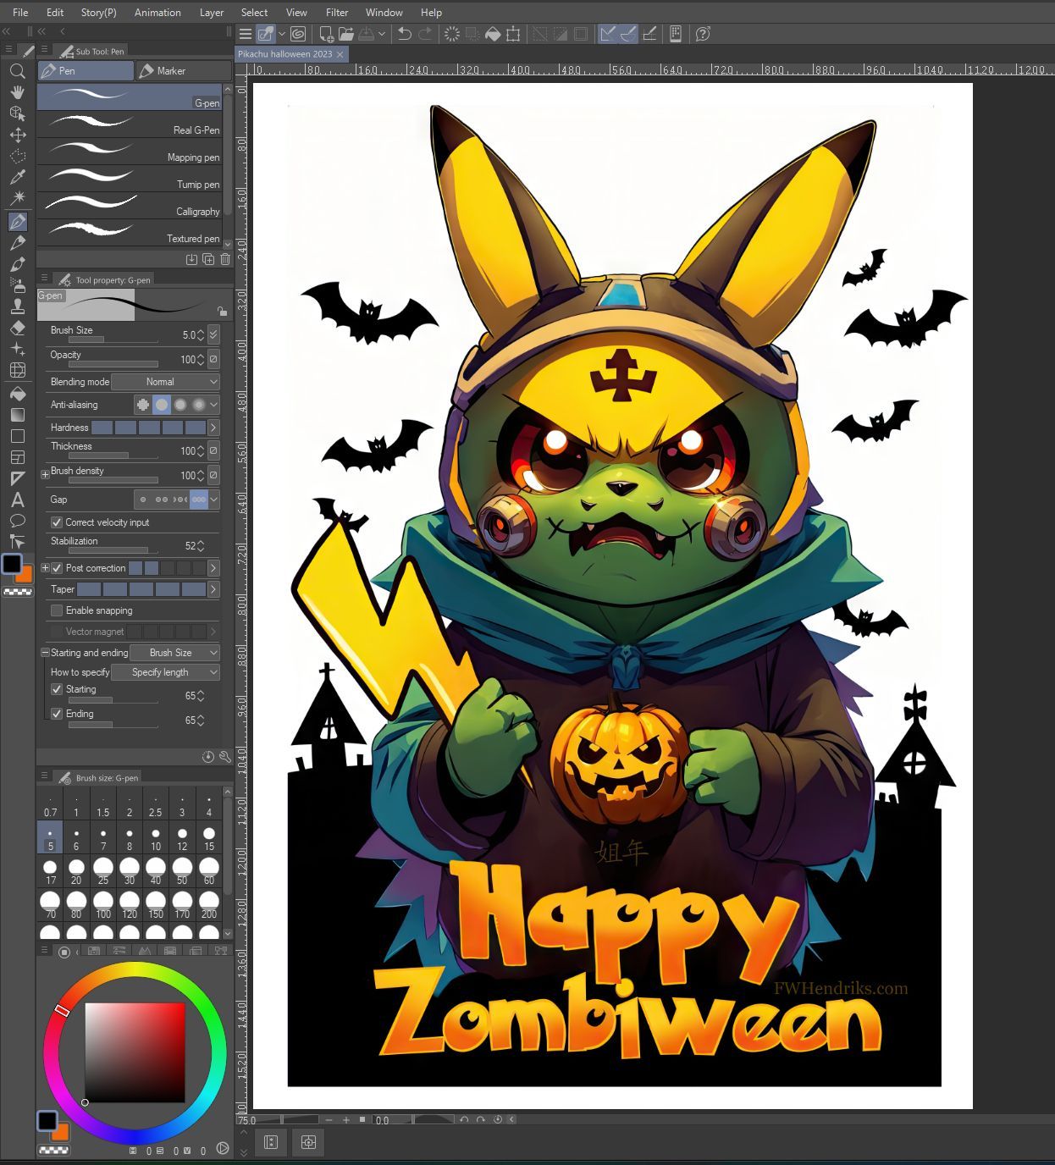Select the Operation object tool
1055x1165 pixels.
pyautogui.click(x=17, y=113)
